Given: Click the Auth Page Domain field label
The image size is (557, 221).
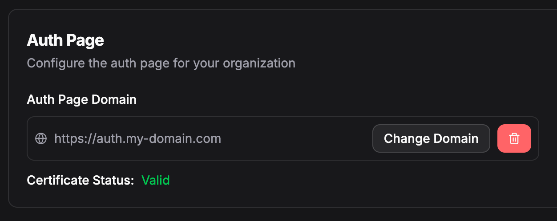Looking at the screenshot, I should 81,99.
